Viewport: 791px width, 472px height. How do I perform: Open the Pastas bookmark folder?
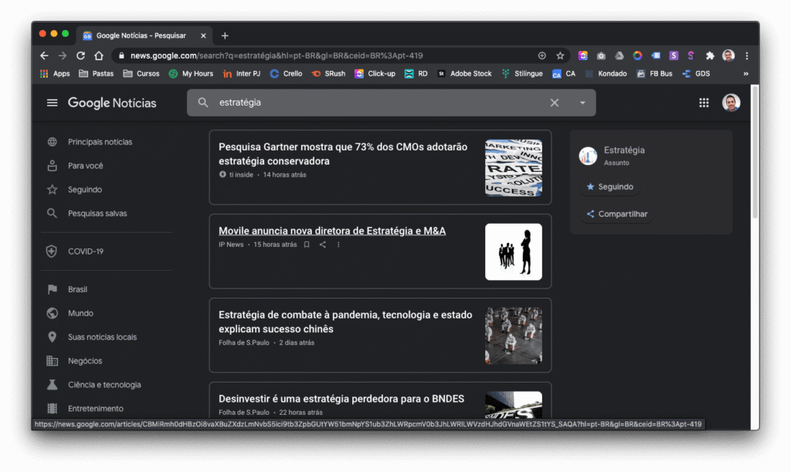[x=97, y=73]
